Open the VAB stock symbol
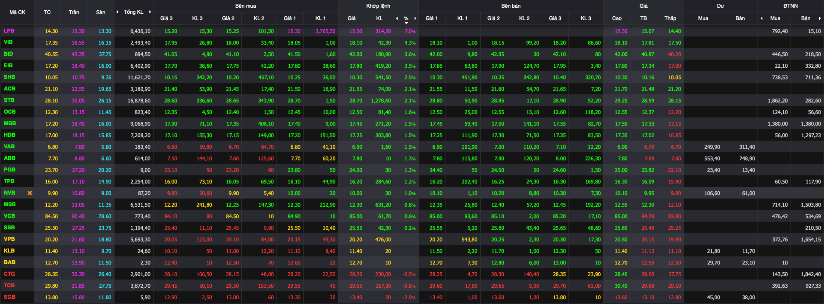Screen dimensions: 824x304 click(x=9, y=147)
